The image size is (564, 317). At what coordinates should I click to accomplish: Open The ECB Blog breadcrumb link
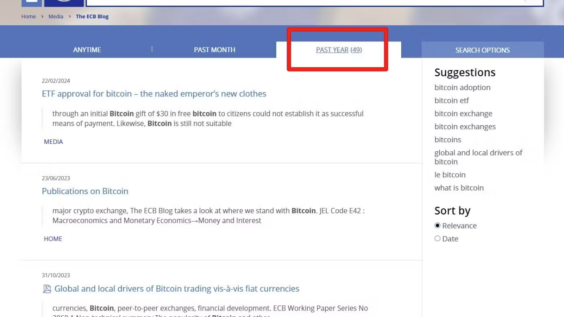point(92,17)
